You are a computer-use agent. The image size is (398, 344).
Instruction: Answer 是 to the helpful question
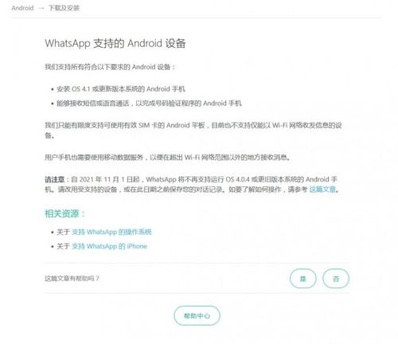[x=302, y=279]
